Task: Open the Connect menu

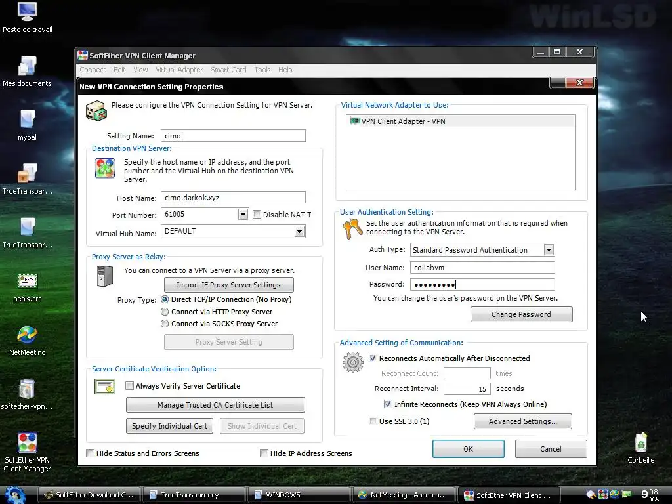Action: pyautogui.click(x=92, y=70)
